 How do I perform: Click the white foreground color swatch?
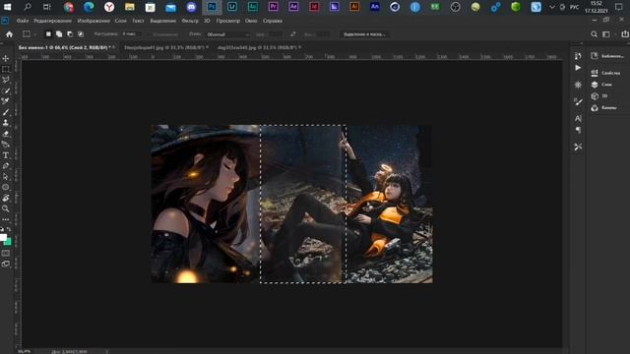coord(3,237)
